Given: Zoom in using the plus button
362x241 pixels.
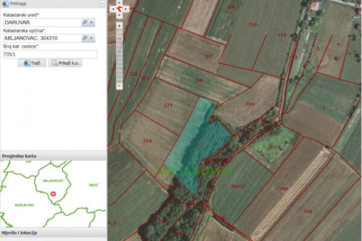Looking at the screenshot, I should pyautogui.click(x=119, y=26).
